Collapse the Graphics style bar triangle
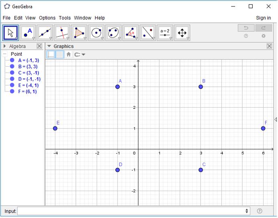The height and width of the screenshot is (218, 278). coord(49,46)
